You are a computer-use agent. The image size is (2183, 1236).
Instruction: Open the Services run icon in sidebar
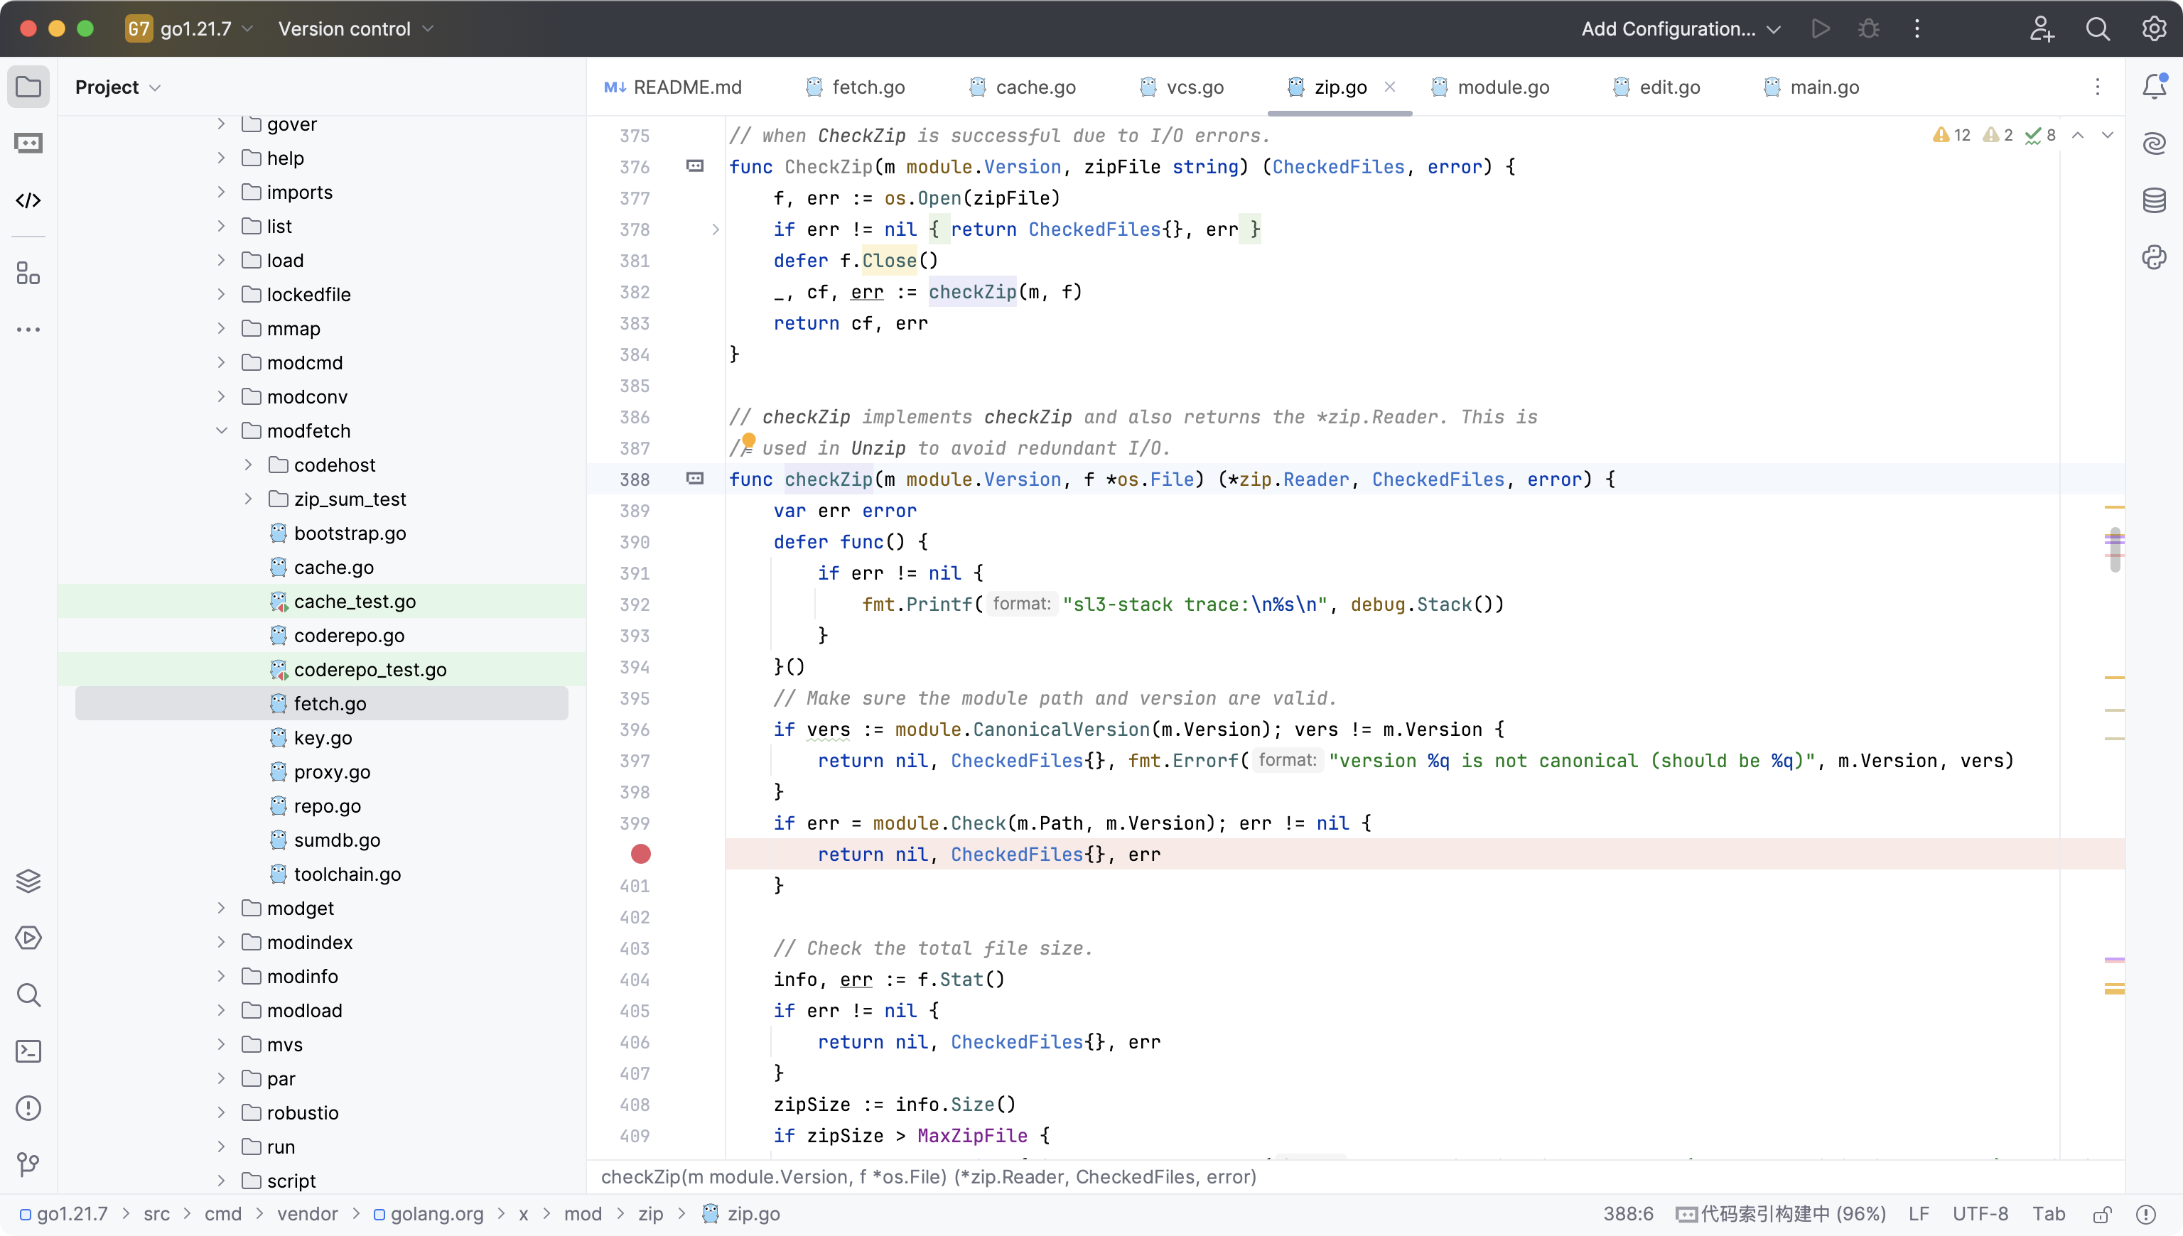[28, 938]
